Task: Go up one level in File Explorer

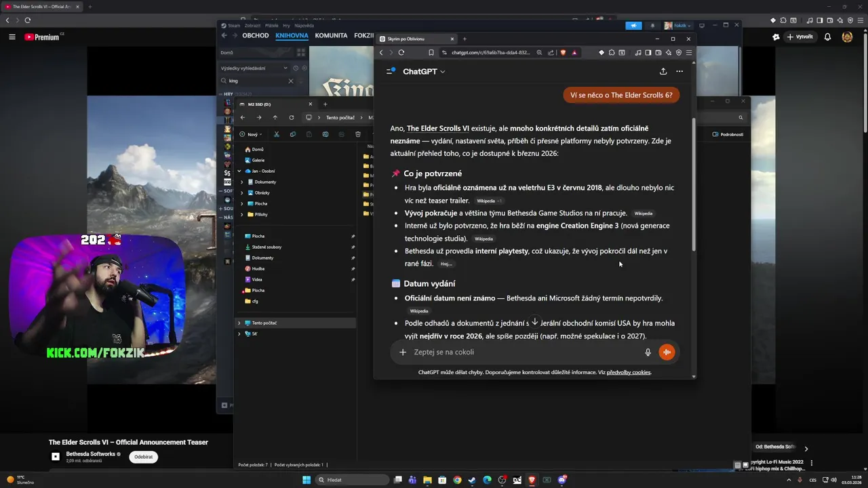Action: coord(275,117)
